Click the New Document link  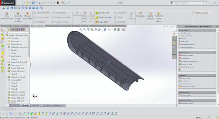click(x=185, y=33)
